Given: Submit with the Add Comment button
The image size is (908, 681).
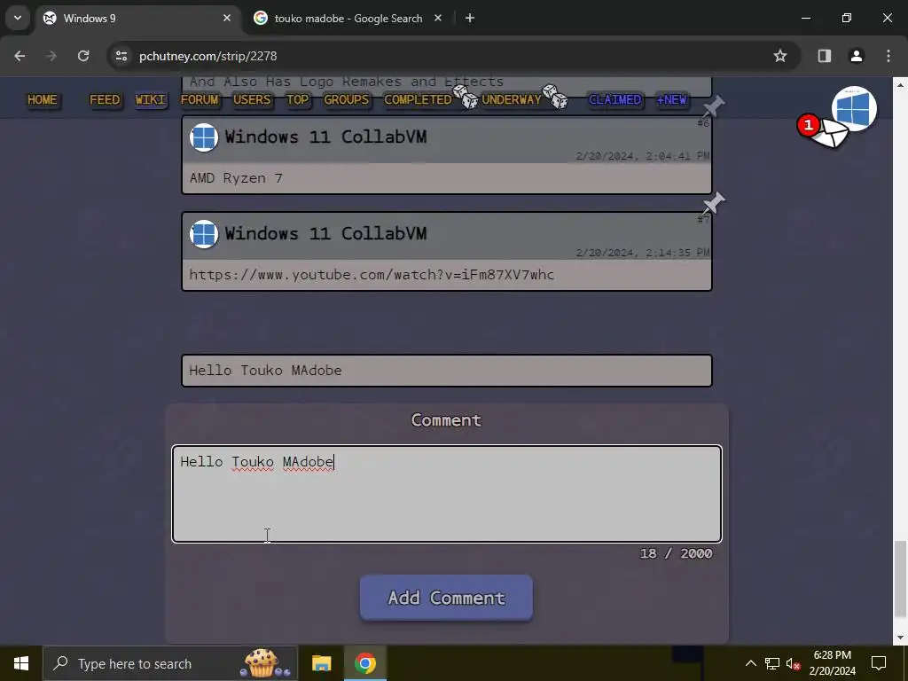Looking at the screenshot, I should [x=446, y=598].
